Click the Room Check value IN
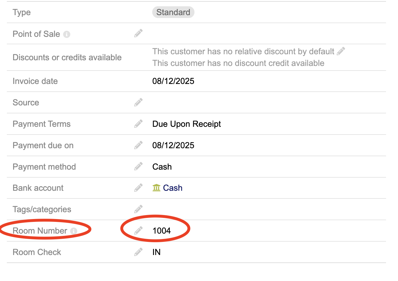Screen dimensions: 398x281 click(157, 252)
